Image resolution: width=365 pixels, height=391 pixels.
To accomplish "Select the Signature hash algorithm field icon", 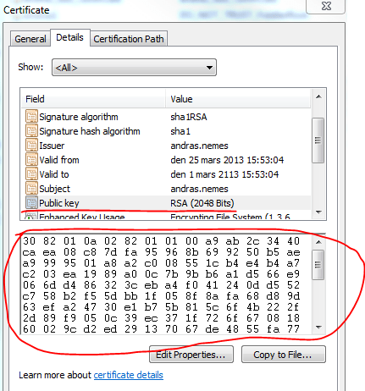I will coord(31,131).
